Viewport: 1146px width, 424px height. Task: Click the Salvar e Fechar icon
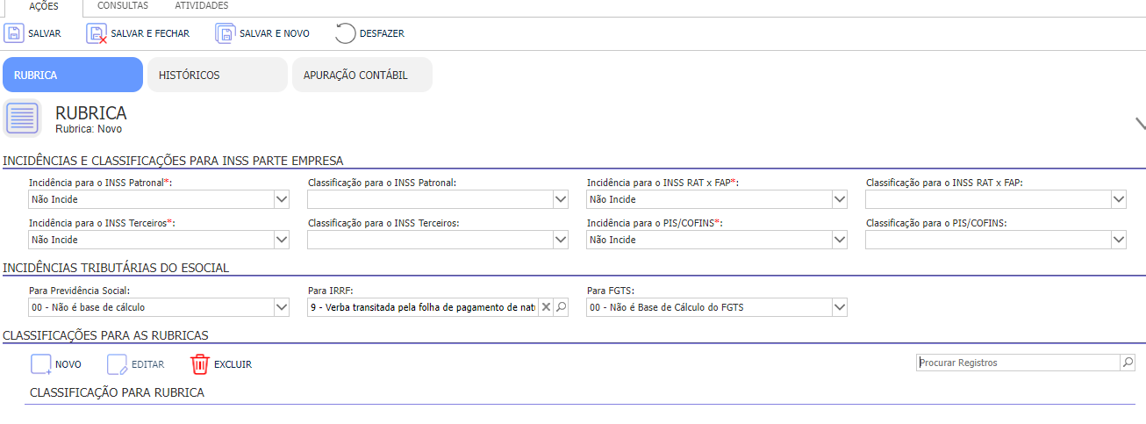click(x=97, y=33)
